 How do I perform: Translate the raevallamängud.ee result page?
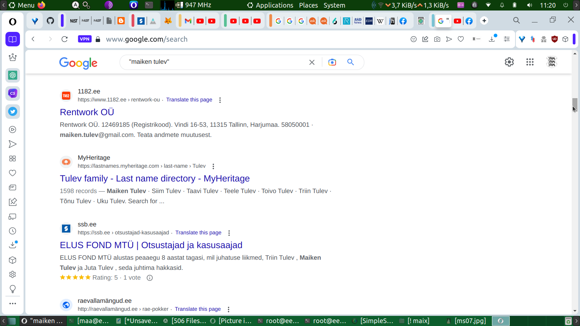point(198,309)
